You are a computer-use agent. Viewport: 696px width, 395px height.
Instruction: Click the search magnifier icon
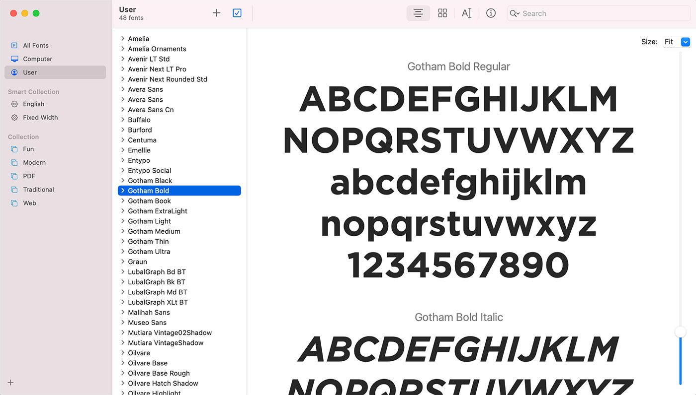[x=515, y=13]
